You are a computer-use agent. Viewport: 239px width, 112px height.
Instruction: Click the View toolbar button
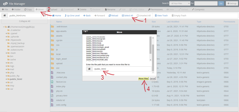[170, 10]
